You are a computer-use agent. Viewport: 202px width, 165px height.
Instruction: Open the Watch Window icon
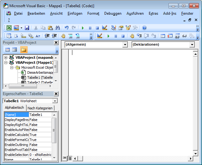[177, 36]
